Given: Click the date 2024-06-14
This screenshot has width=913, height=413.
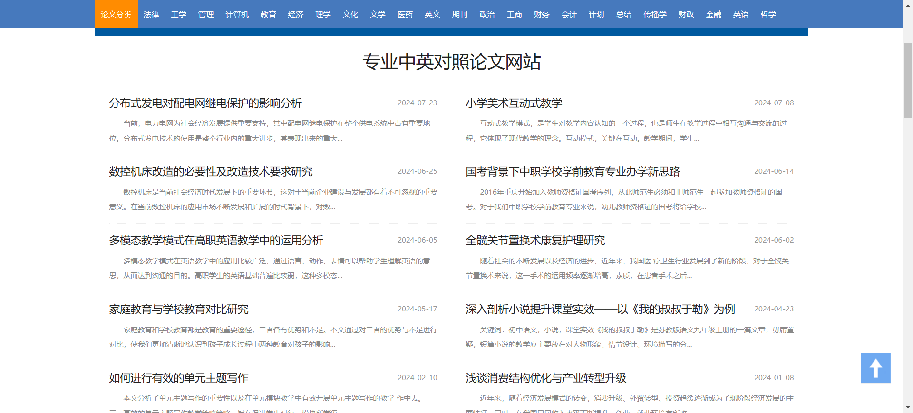Looking at the screenshot, I should coord(774,171).
